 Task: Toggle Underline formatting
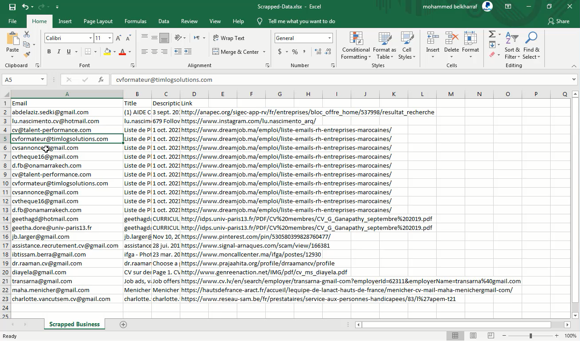click(x=69, y=52)
